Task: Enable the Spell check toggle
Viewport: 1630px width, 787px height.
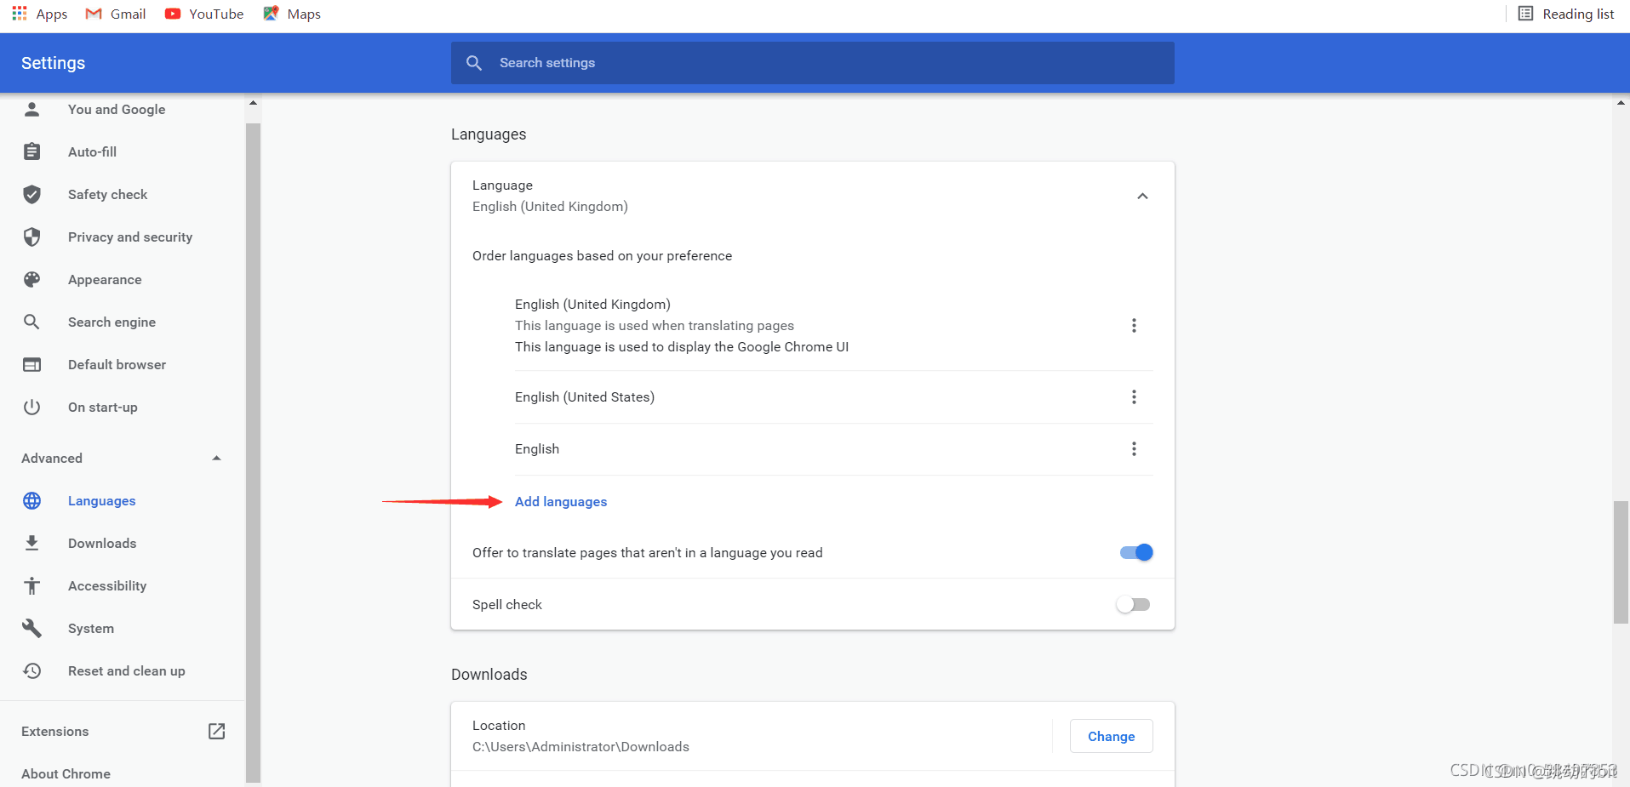Action: click(1133, 605)
